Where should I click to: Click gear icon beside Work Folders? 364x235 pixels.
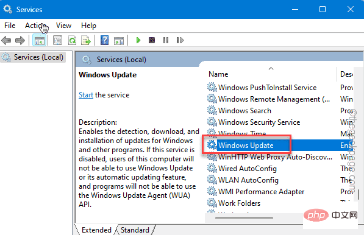[212, 203]
